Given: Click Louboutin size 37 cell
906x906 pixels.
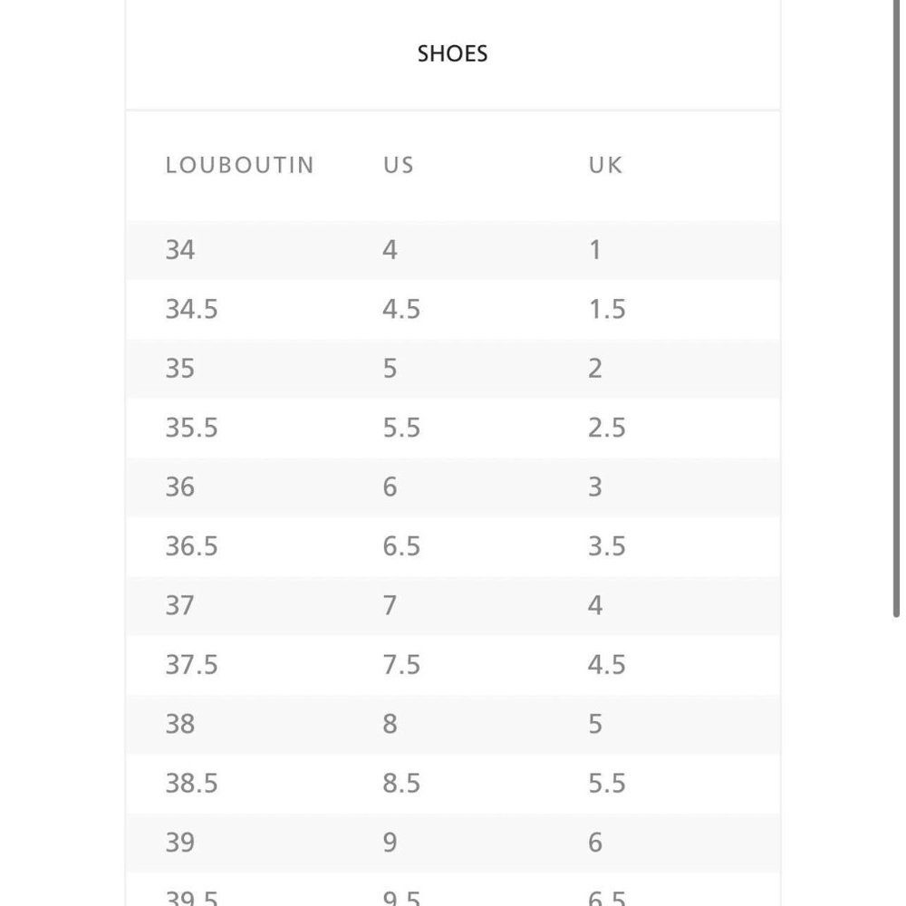Looking at the screenshot, I should click(x=180, y=605).
